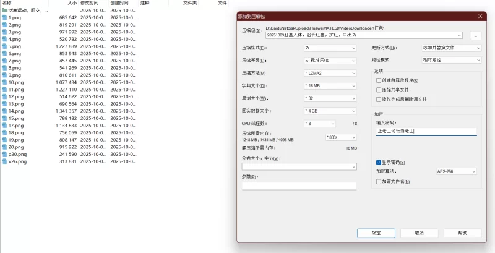
Task: Click the file size 1 227 889
Action: click(66, 46)
